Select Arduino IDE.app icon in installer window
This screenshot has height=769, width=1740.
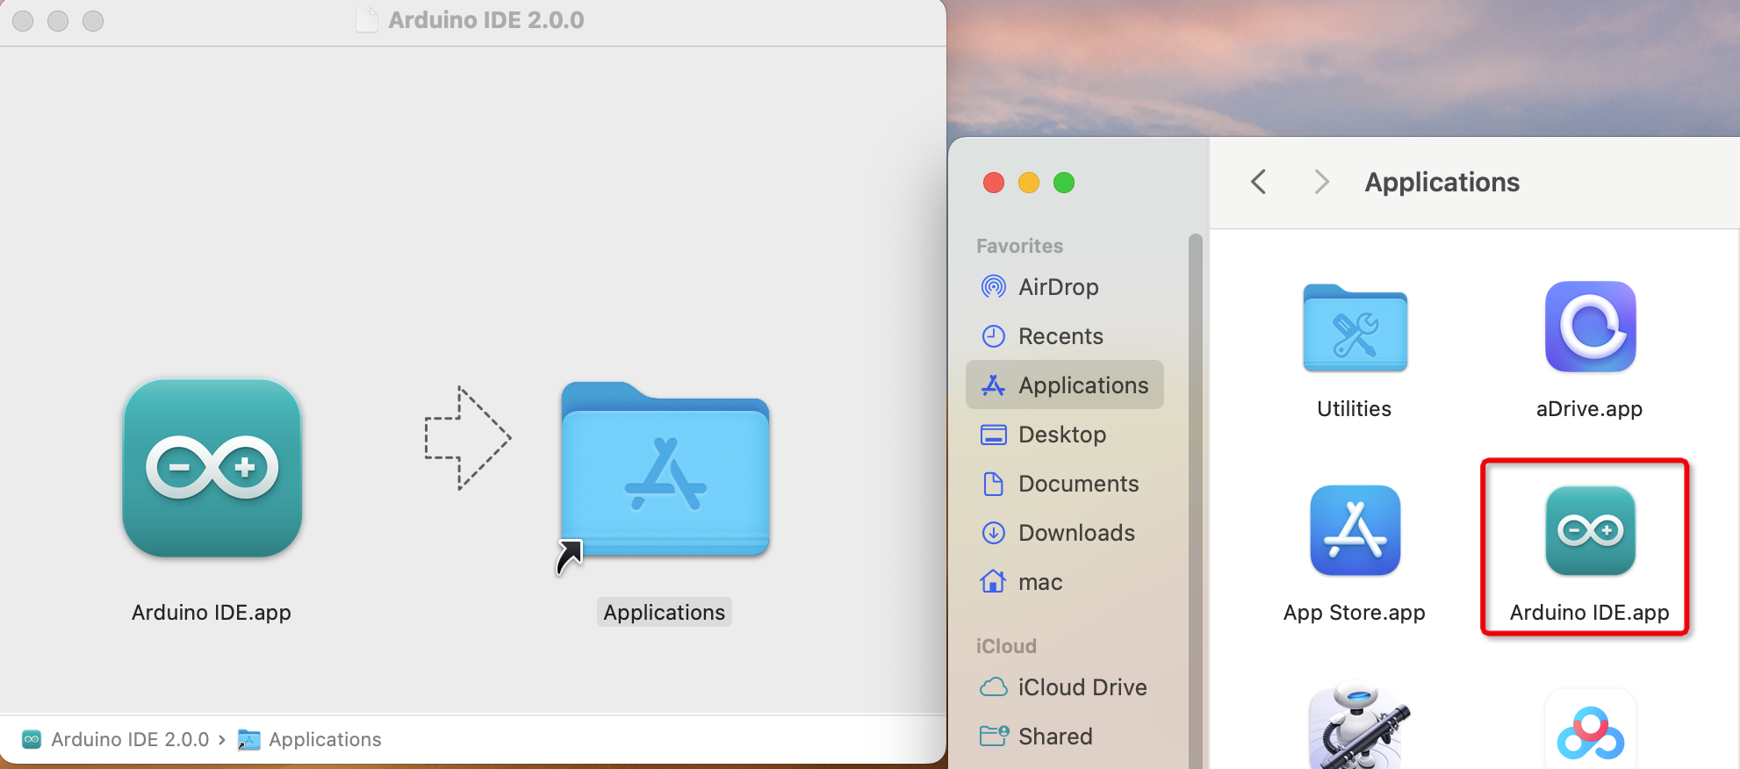tap(212, 468)
